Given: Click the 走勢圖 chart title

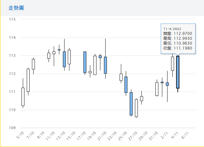Looking at the screenshot, I should pyautogui.click(x=16, y=7).
